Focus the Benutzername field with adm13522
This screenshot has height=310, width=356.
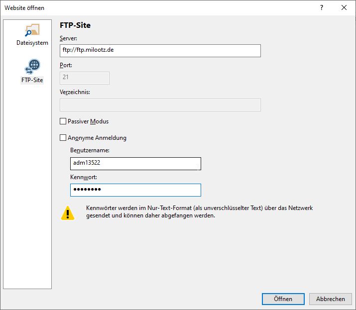pyautogui.click(x=135, y=164)
